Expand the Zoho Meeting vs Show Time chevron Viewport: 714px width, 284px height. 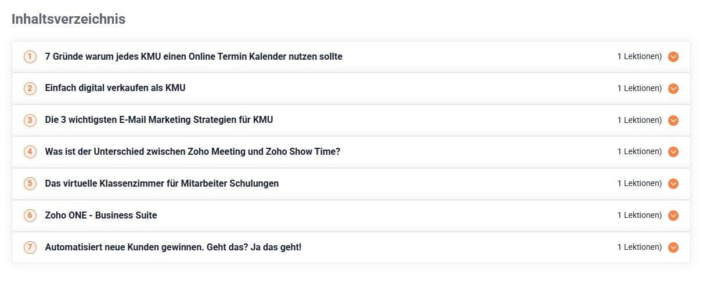[x=673, y=152]
